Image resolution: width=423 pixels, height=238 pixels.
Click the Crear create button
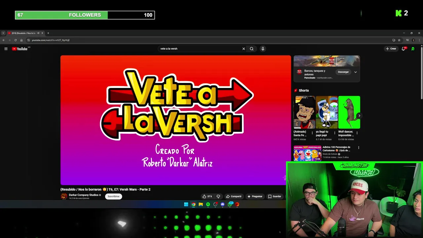[391, 49]
